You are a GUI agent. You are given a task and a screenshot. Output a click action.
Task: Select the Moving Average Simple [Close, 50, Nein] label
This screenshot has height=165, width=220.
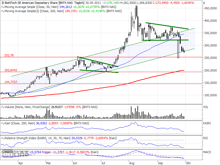[31, 7]
